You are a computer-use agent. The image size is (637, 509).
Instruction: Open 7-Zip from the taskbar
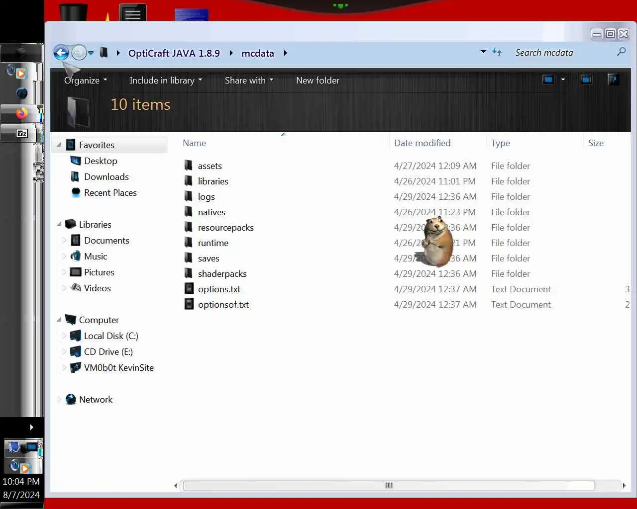21,133
